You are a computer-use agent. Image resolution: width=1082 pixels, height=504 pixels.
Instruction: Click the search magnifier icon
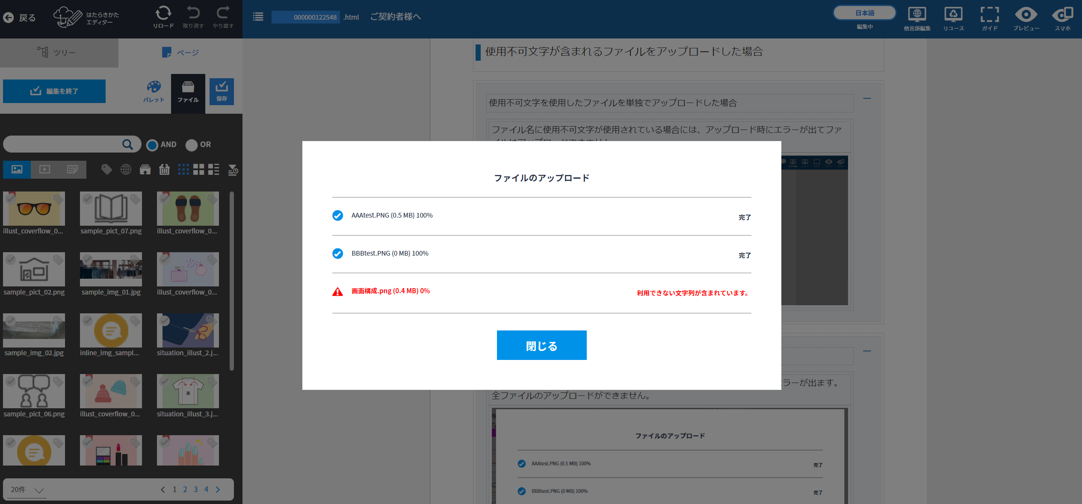pos(127,144)
